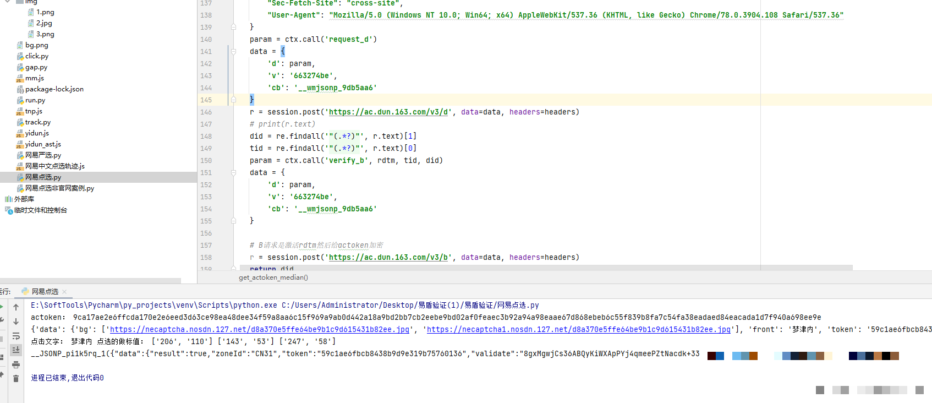Select package-lock.json in the project tree
Image resolution: width=932 pixels, height=403 pixels.
click(54, 89)
